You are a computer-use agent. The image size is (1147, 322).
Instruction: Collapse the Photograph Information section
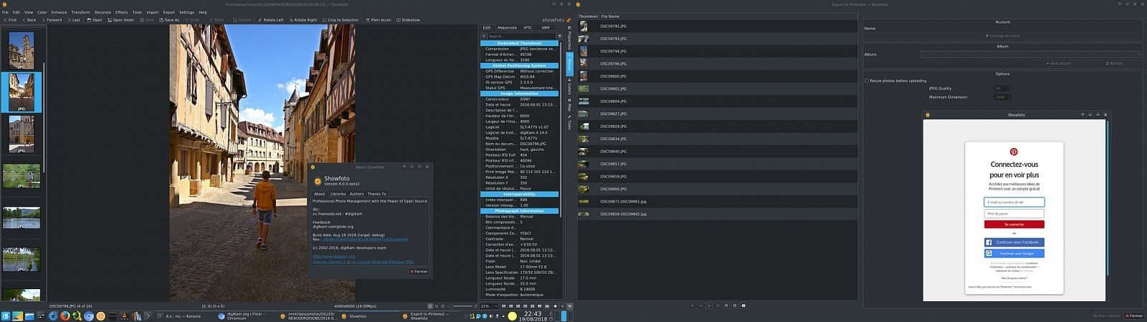click(x=520, y=211)
